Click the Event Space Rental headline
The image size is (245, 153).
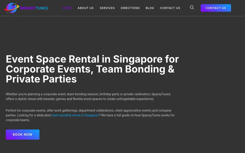[92, 69]
